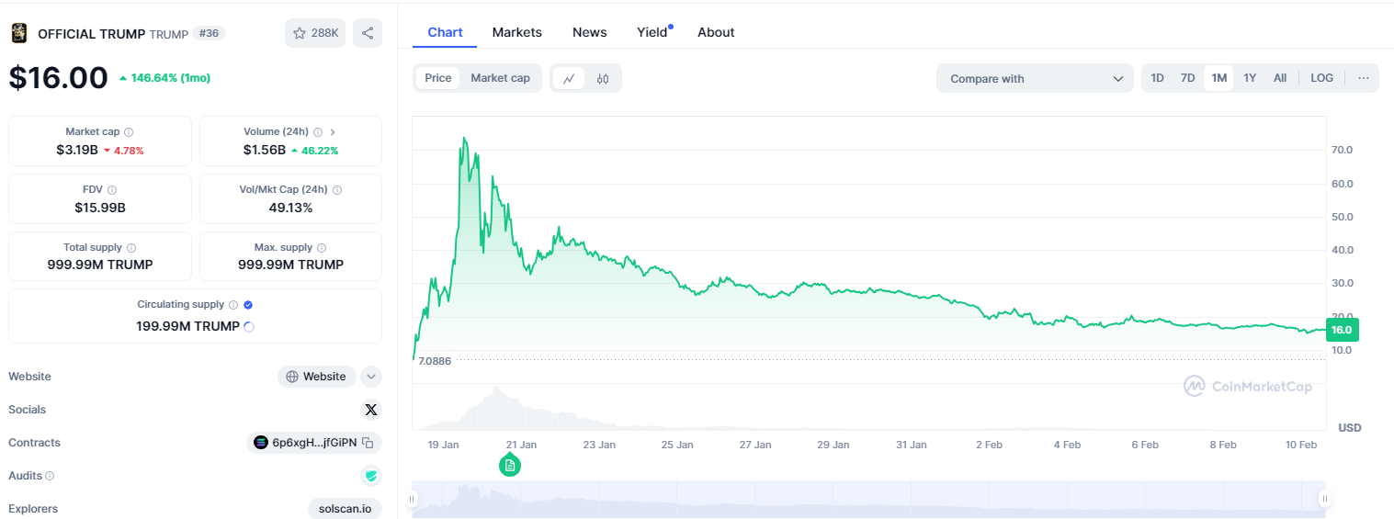Add to watchlist with the star button
Viewport: 1394px width, 519px height.
[x=315, y=33]
